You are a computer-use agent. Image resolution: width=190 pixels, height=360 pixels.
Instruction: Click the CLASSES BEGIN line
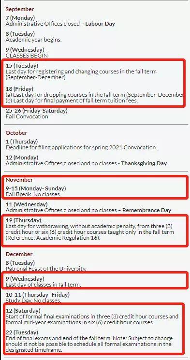[x=27, y=56]
